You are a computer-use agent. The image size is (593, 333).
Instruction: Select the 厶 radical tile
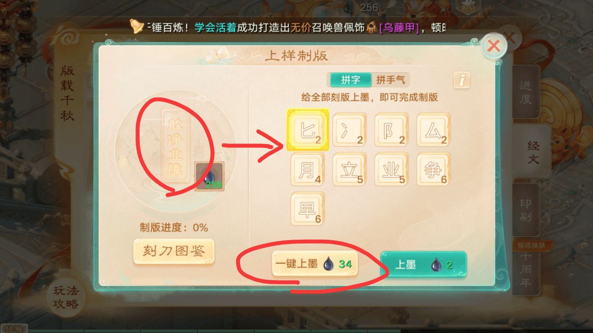click(433, 130)
